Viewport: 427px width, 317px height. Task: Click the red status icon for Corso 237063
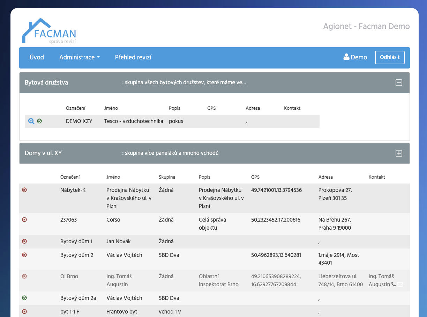[24, 219]
